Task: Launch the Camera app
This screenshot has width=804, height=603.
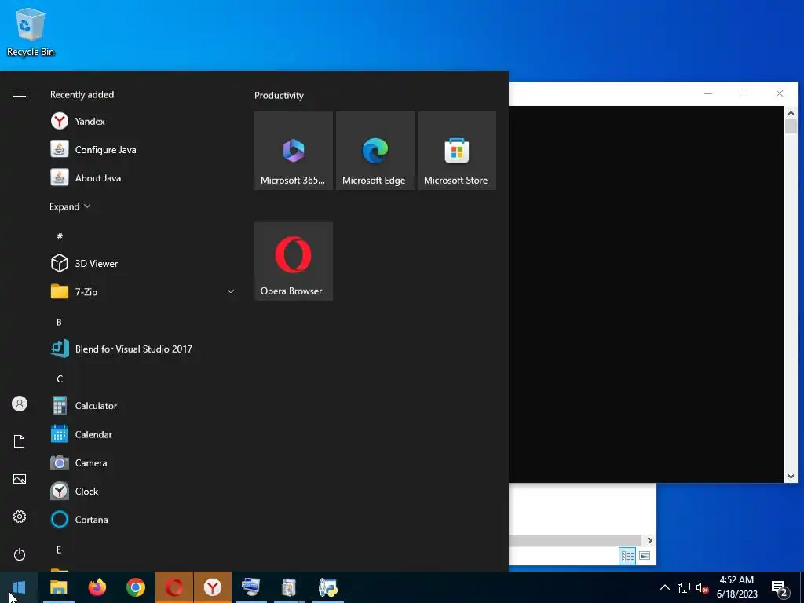Action: [x=142, y=462]
